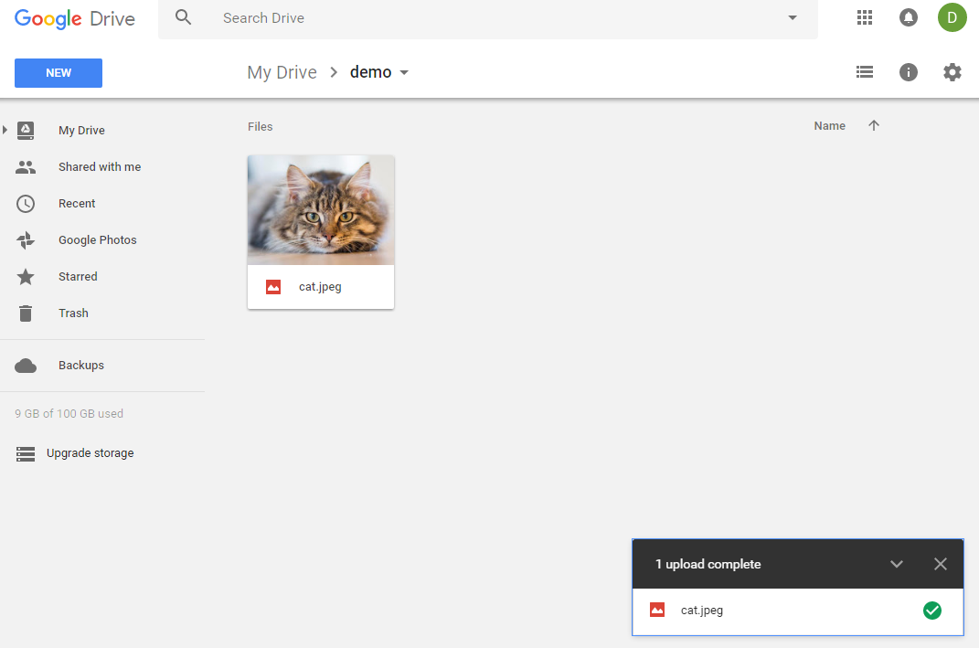The width and height of the screenshot is (979, 648).
Task: Click the NEW button
Action: tap(59, 73)
